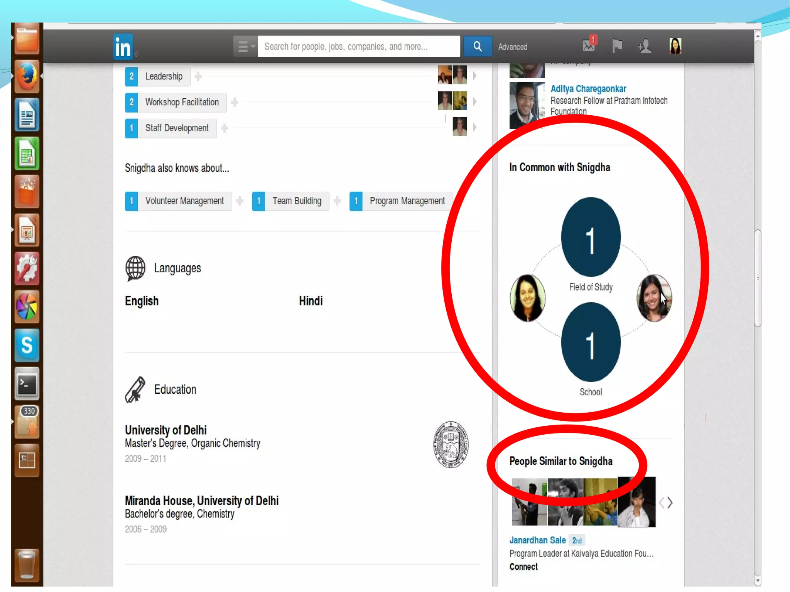Click the LinkedIn home logo
Image resolution: width=790 pixels, height=592 pixels.
[x=123, y=47]
